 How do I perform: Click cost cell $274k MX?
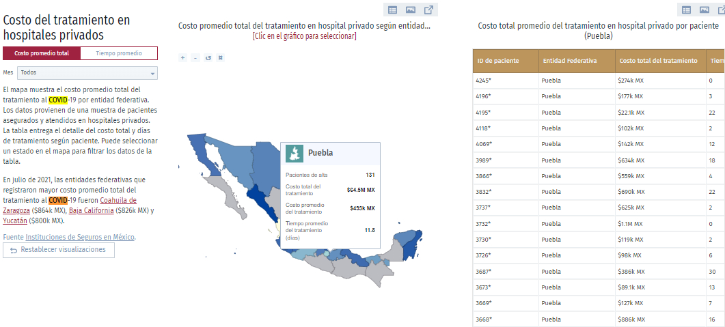660,81
